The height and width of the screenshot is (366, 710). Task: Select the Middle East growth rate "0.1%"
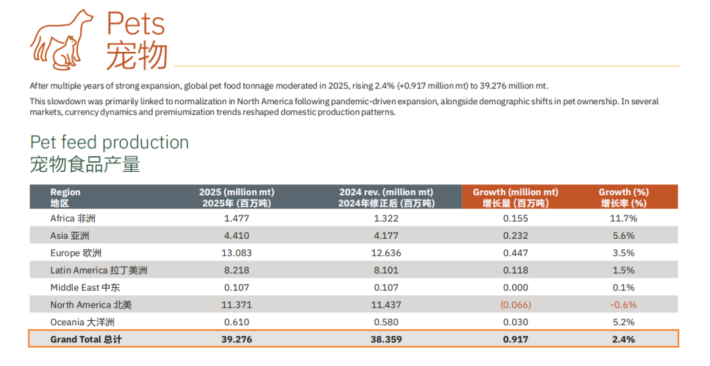tap(623, 287)
